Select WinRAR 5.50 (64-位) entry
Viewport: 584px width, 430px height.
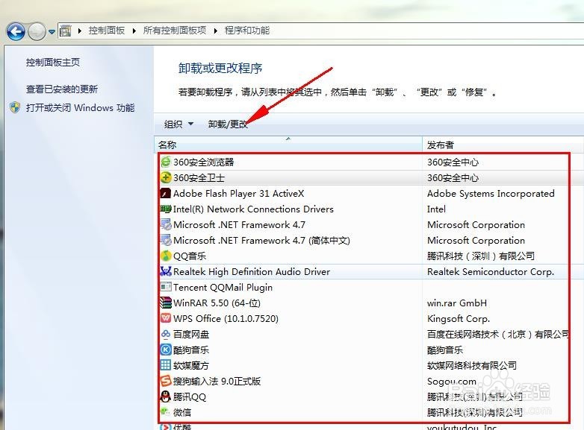217,303
